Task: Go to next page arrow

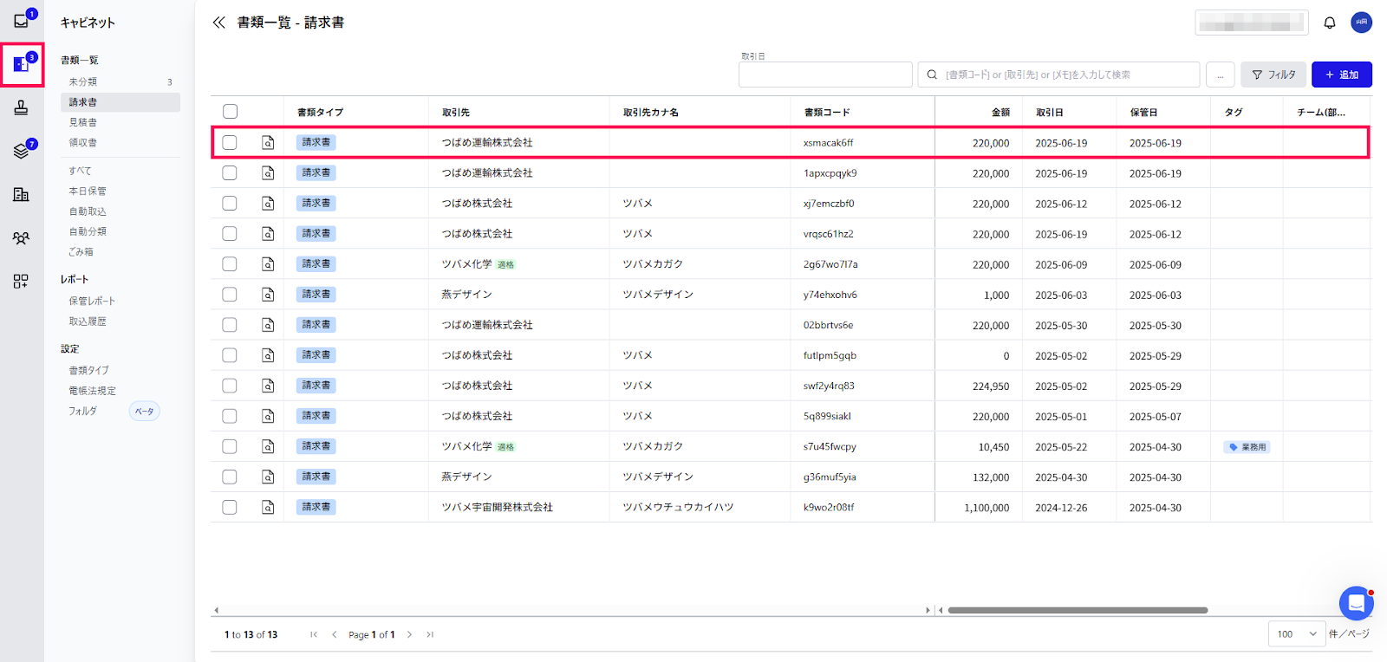Action: point(409,635)
